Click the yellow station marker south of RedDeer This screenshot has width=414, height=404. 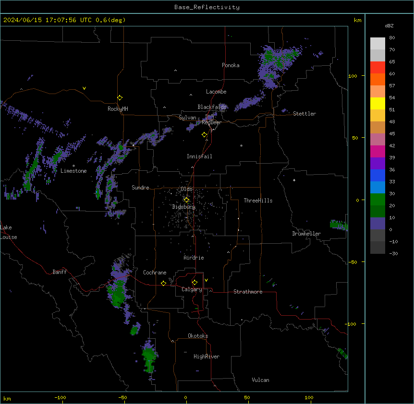pos(204,135)
